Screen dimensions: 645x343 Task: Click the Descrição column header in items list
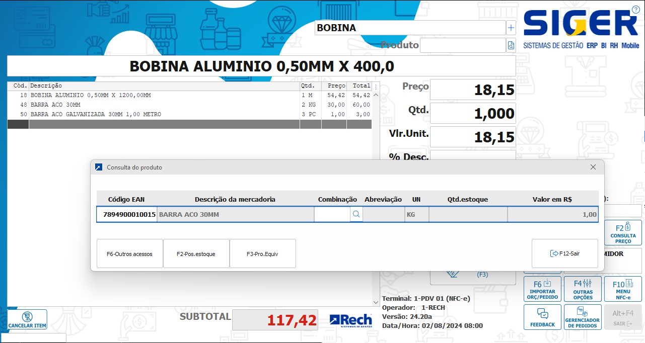164,86
